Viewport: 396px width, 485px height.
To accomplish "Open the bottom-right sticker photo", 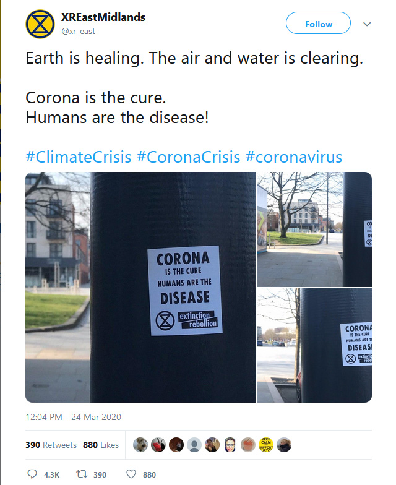I will click(x=314, y=345).
